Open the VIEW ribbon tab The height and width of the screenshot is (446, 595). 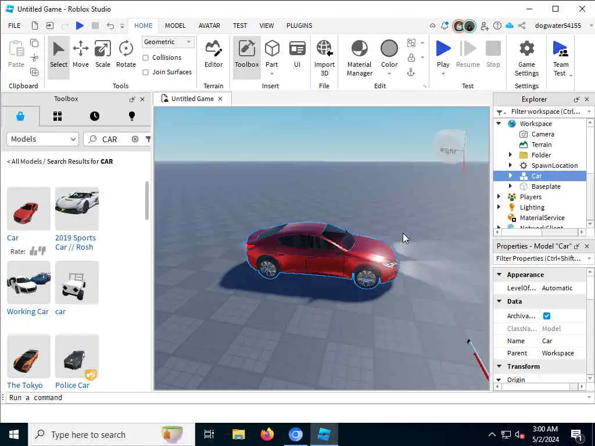point(266,26)
